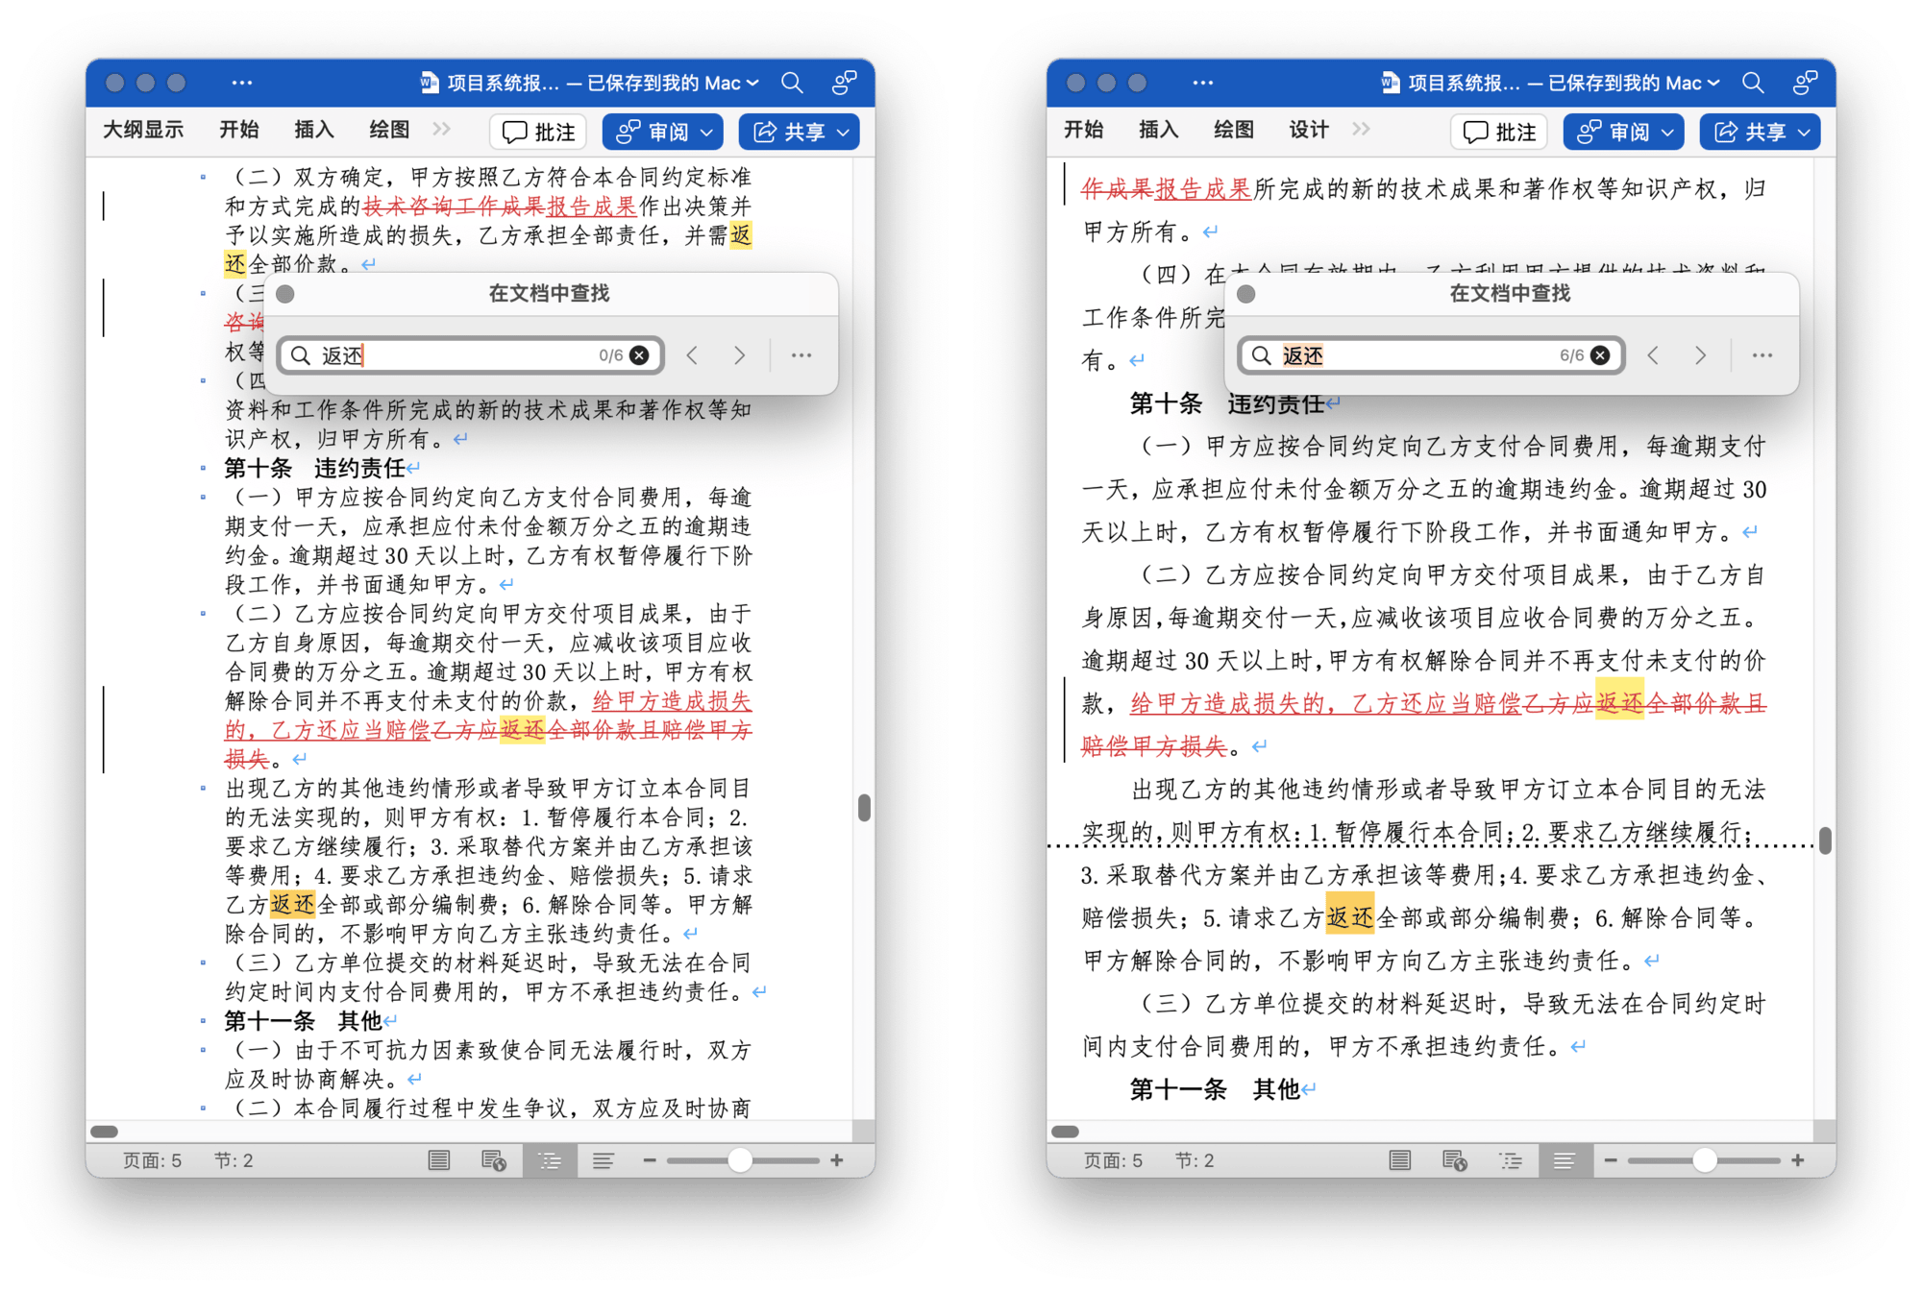Go to next match in the left find panel
Screen dimensions: 1922x1291
[x=739, y=355]
